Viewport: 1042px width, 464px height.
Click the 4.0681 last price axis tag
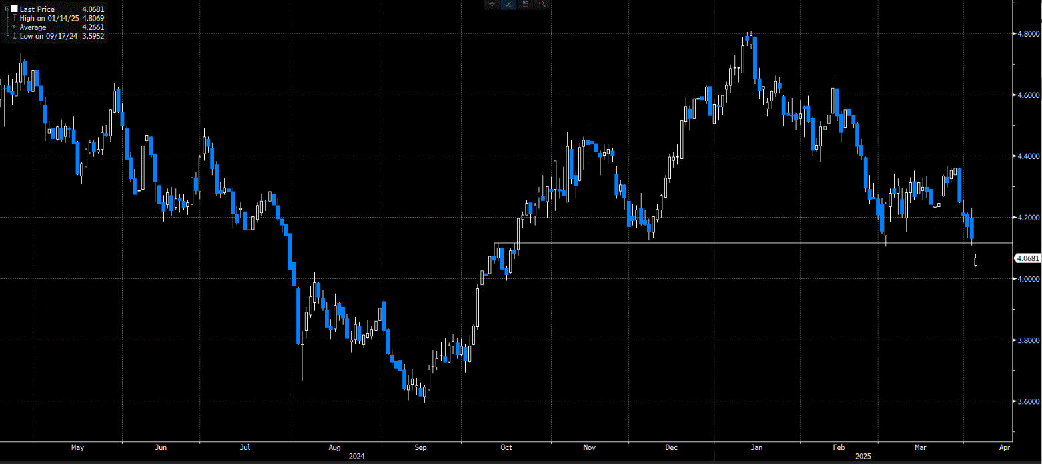tap(1026, 258)
